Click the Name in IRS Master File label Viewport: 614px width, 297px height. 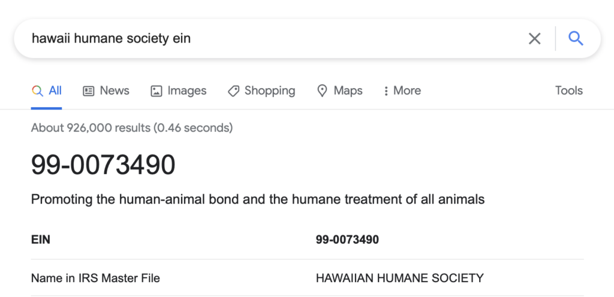95,278
